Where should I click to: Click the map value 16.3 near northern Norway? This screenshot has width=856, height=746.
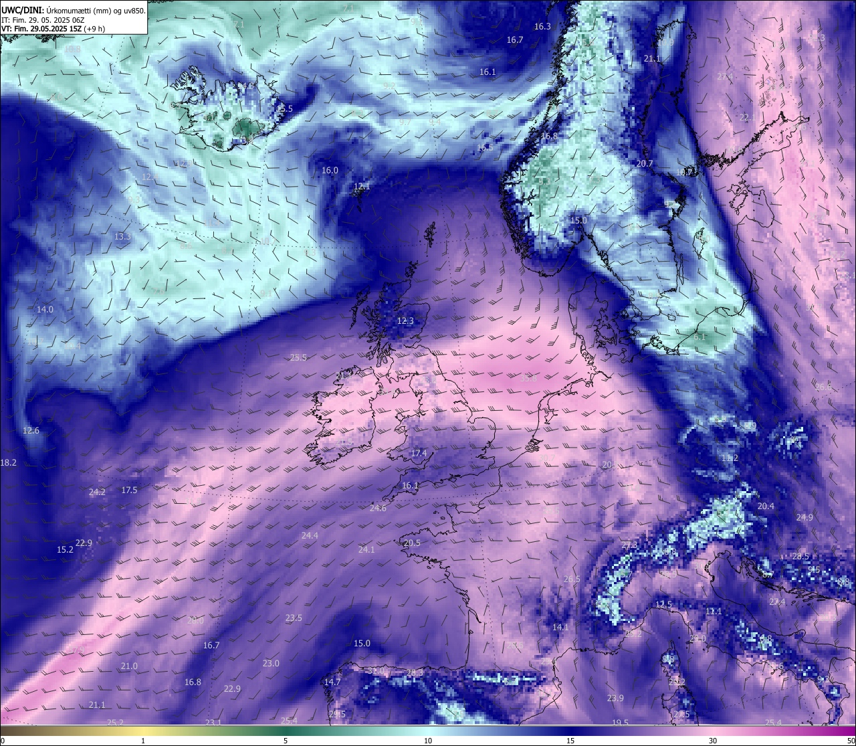coord(542,27)
